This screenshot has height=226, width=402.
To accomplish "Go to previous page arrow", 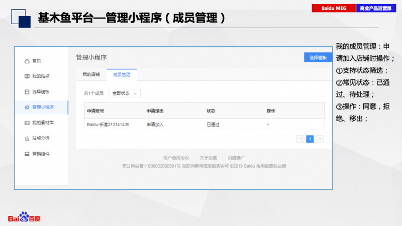I will click(x=300, y=139).
